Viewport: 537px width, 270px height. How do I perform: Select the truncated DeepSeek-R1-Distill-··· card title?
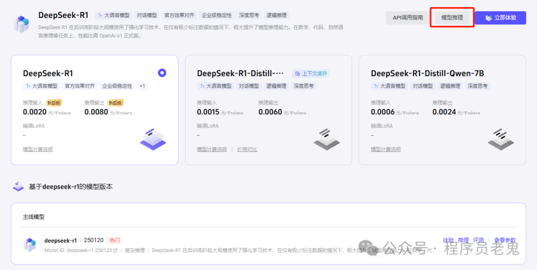pos(241,73)
